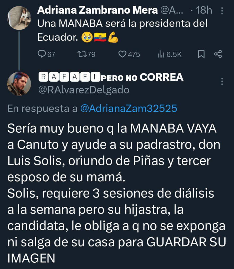Open the @RAlvarezDelgado handle
The width and height of the screenshot is (234, 269).
click(84, 90)
